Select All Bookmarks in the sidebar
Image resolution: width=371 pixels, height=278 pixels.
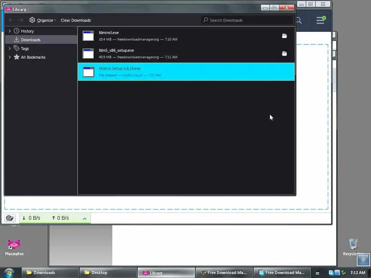click(33, 57)
